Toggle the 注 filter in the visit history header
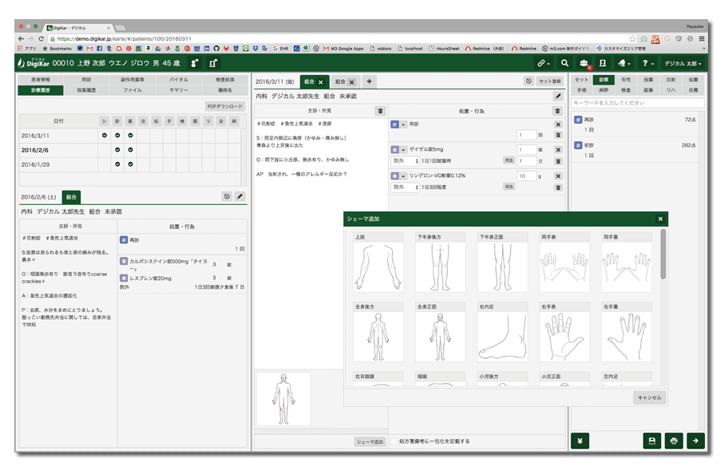Image resolution: width=728 pixels, height=470 pixels. pos(144,121)
